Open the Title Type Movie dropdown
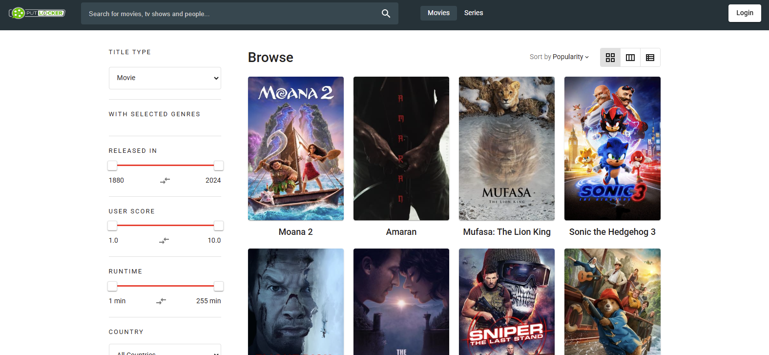The height and width of the screenshot is (355, 769). click(165, 78)
